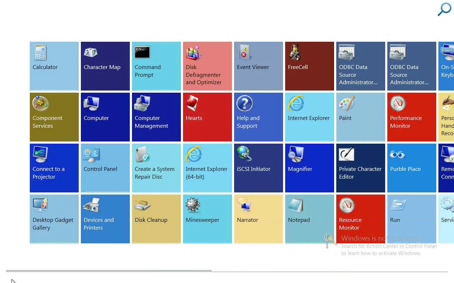Screen dimensions: 454x283
Task: Launch Character Map
Action: tap(105, 66)
